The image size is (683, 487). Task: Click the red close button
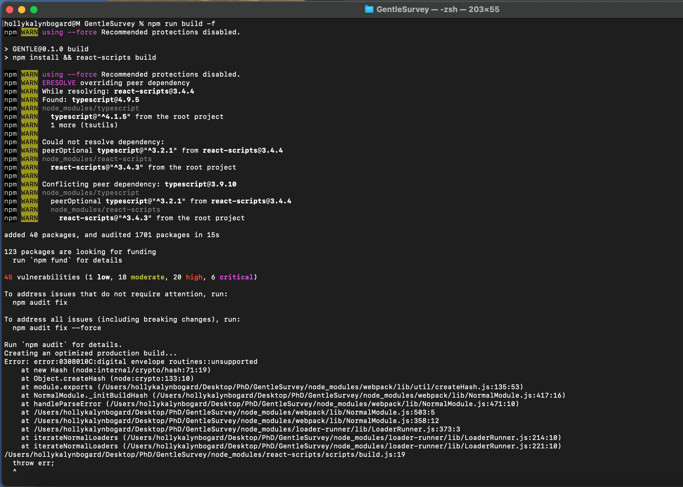click(x=10, y=10)
